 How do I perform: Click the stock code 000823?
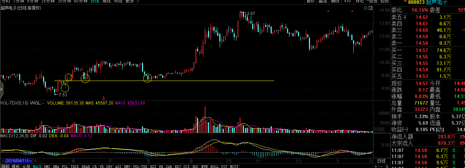[x=416, y=2]
